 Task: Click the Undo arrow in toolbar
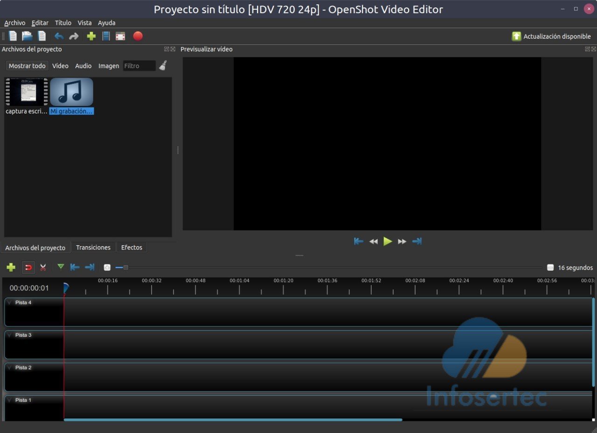pos(59,36)
